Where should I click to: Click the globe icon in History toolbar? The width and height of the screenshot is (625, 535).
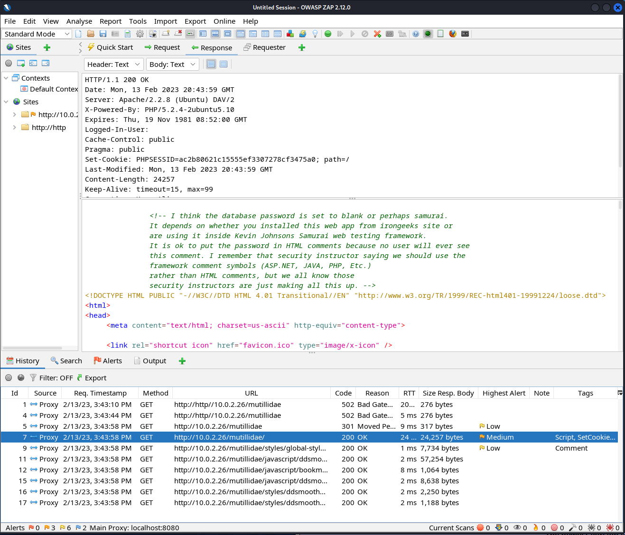coord(21,378)
